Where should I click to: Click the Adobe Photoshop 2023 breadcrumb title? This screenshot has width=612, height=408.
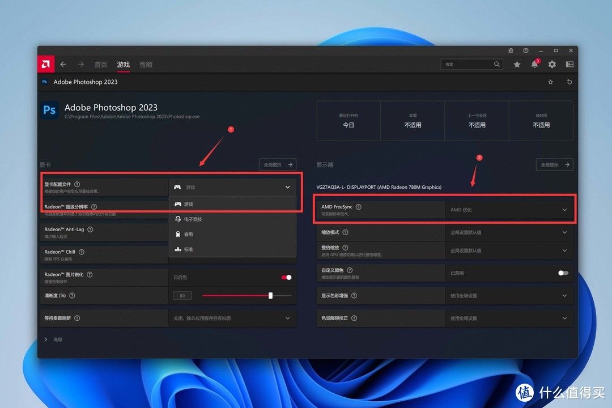tap(86, 82)
